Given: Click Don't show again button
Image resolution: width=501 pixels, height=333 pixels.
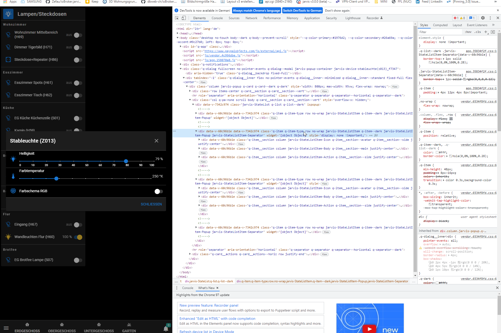Looking at the screenshot, I should (337, 10).
